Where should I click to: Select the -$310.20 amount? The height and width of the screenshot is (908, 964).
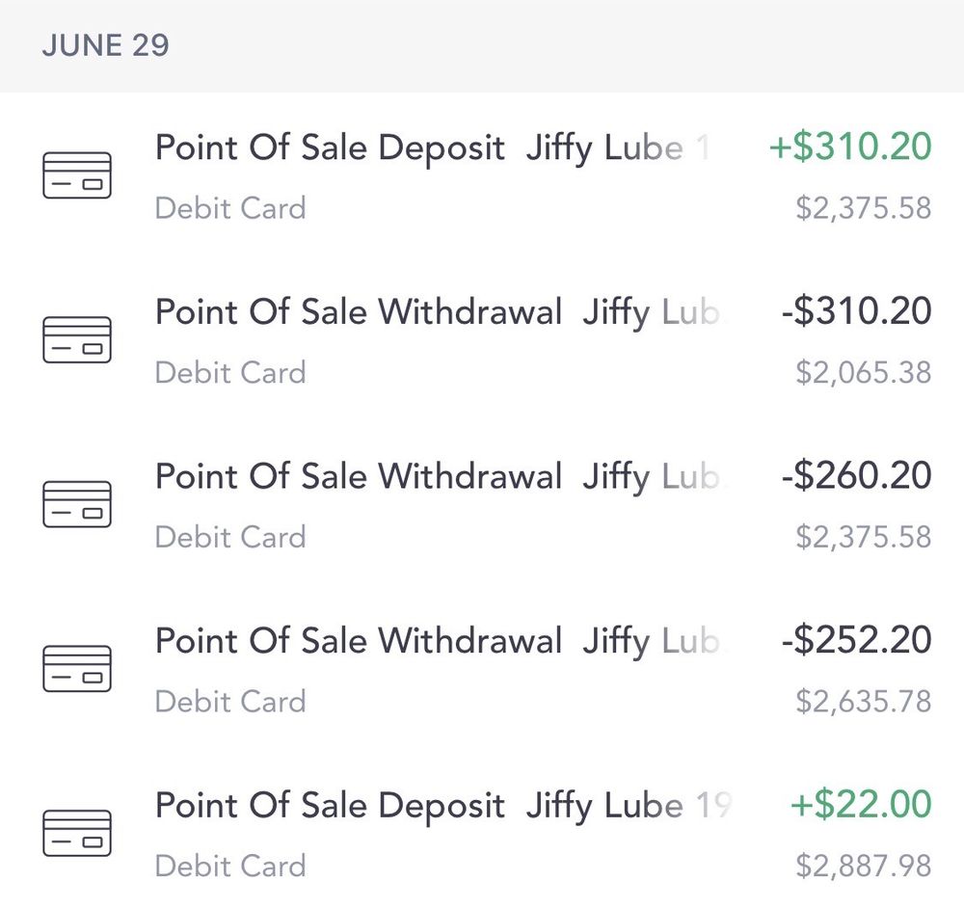point(856,311)
